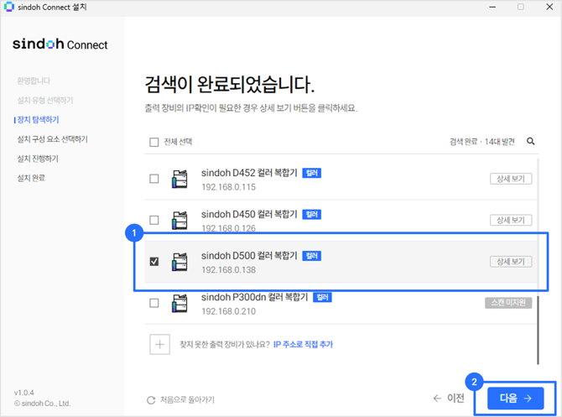Click the IP address 192.168.0.210
The height and width of the screenshot is (417, 562).
click(229, 311)
